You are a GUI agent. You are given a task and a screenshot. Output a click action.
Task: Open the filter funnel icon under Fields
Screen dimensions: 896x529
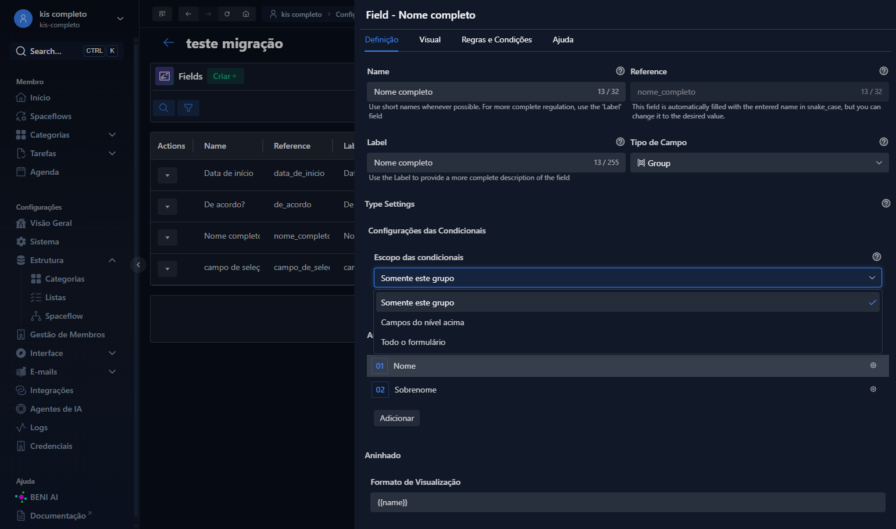[x=188, y=108]
